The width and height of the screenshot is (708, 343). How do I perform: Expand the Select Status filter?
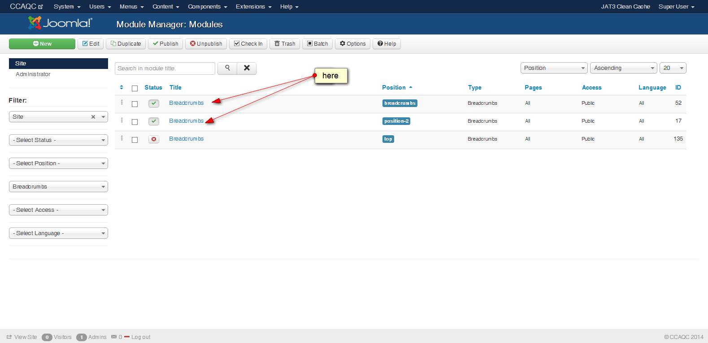[x=58, y=140]
